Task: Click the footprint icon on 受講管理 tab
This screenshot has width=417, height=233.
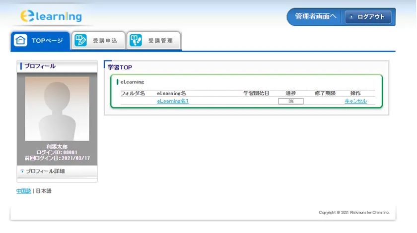Action: pos(136,41)
